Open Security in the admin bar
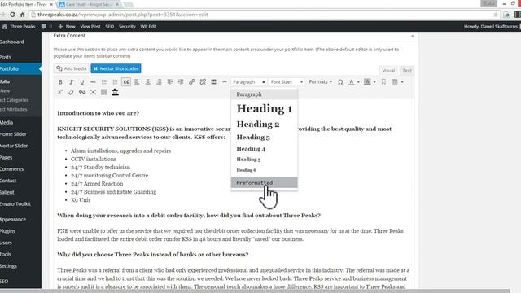 point(127,27)
